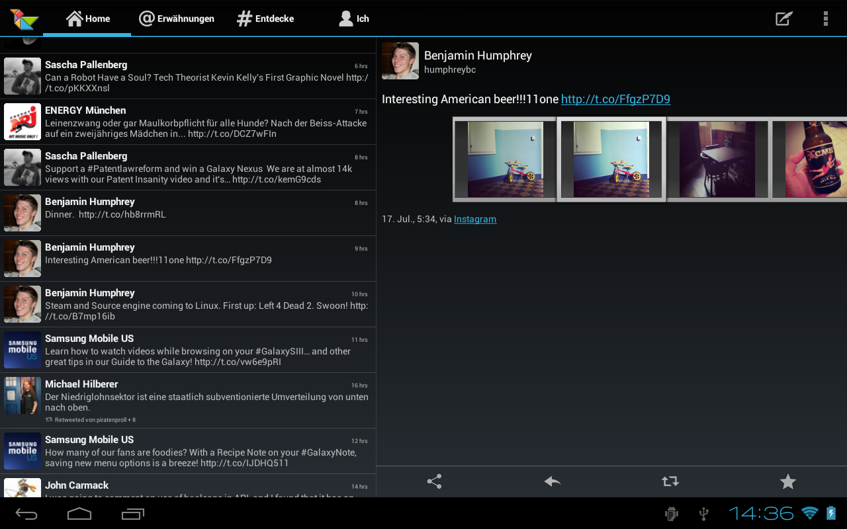The height and width of the screenshot is (529, 847).
Task: Tap the ENERGY München NRJ avatar
Action: click(22, 122)
